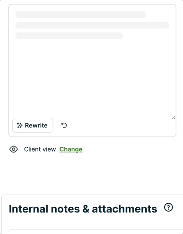
Task: Click the second loading placeholder line
Action: click(92, 25)
